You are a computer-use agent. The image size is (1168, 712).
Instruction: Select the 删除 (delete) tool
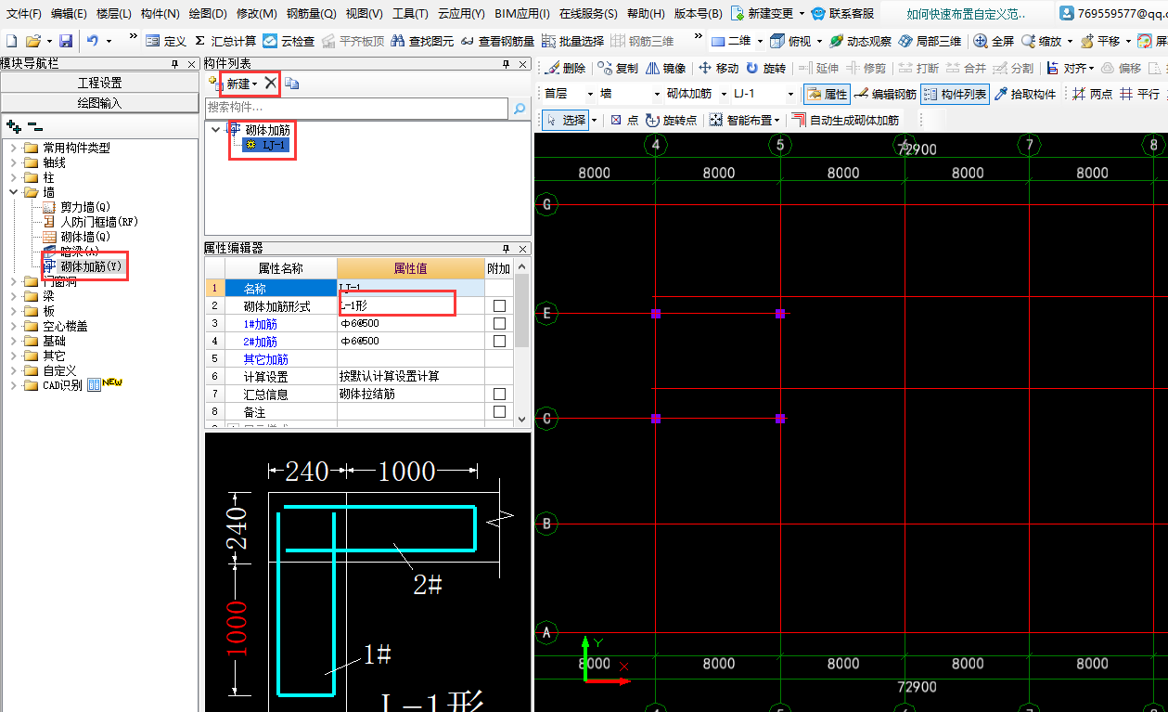pyautogui.click(x=565, y=69)
